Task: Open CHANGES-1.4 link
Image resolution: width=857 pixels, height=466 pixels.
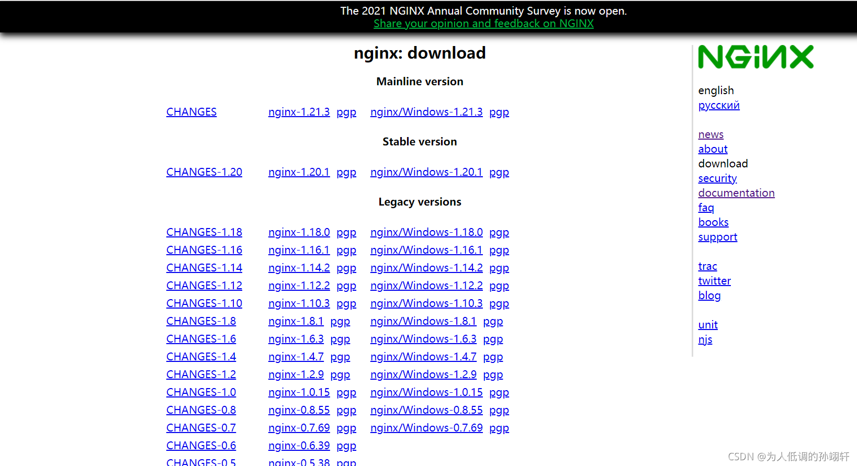Action: (x=201, y=357)
